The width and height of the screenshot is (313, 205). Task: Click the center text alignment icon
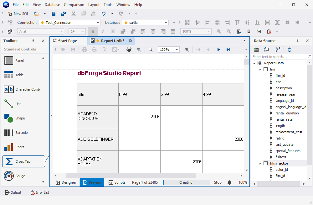[x=153, y=31]
